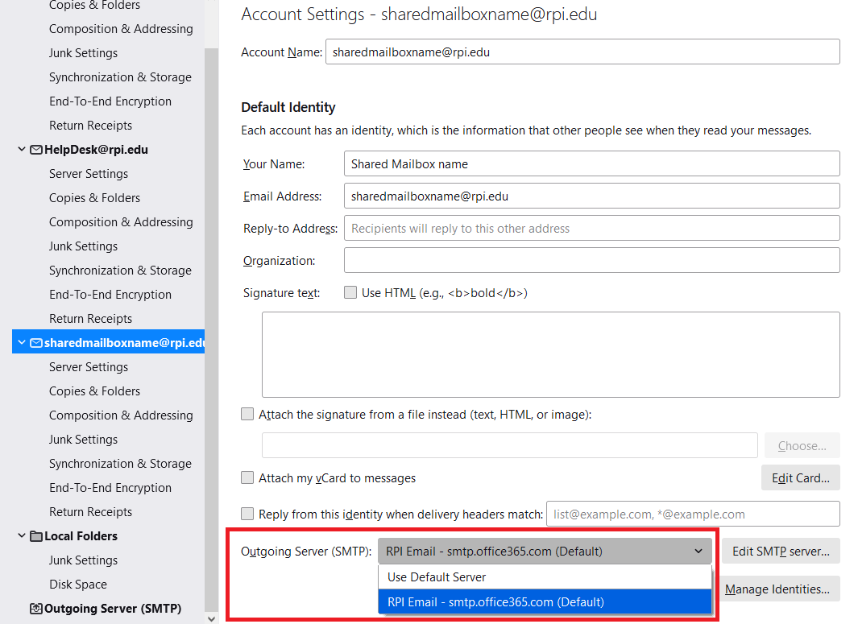This screenshot has height=624, width=858.
Task: Open Composition & Addressing under sharedmailboxname@rpi.edu
Action: point(121,415)
